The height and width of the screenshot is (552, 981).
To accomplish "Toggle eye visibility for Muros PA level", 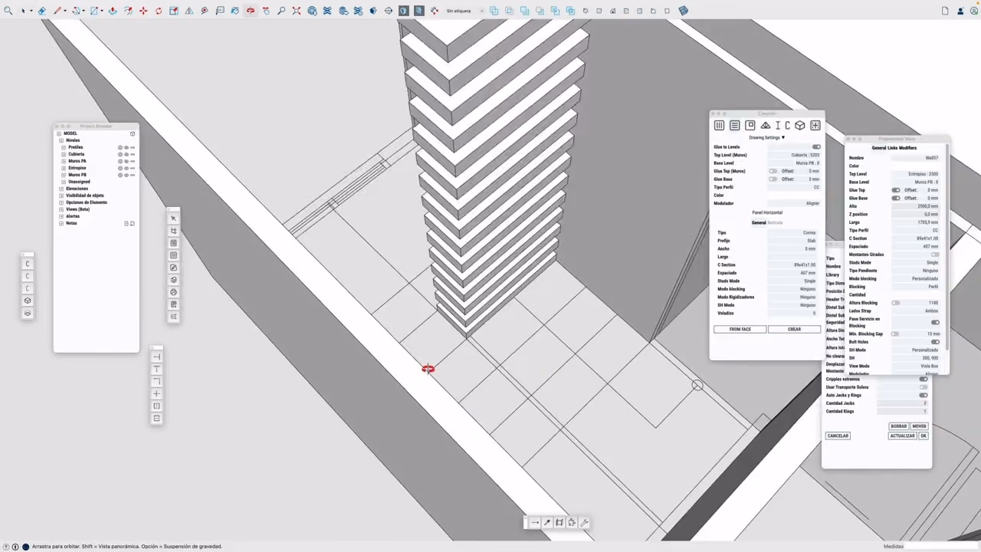I will 126,161.
